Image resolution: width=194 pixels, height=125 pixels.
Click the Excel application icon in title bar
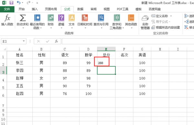[x=4, y=3]
